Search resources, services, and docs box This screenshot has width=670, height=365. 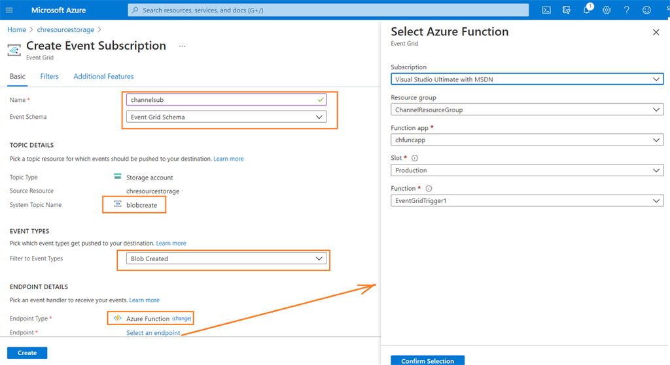[x=328, y=10]
